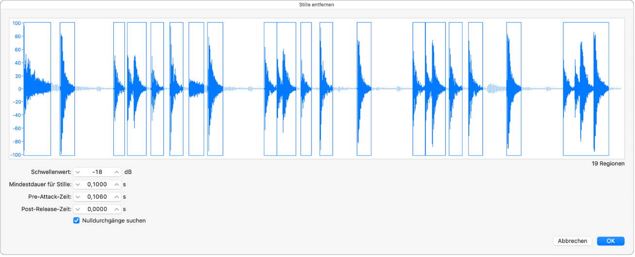Viewport: 635px width, 257px height.
Task: Click the Abbrechen button
Action: click(x=572, y=241)
